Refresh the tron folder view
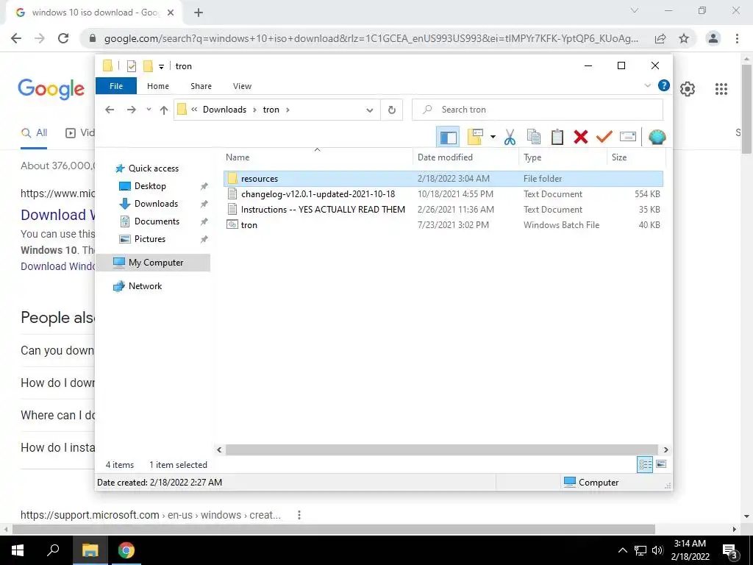Image resolution: width=753 pixels, height=565 pixels. [x=392, y=110]
